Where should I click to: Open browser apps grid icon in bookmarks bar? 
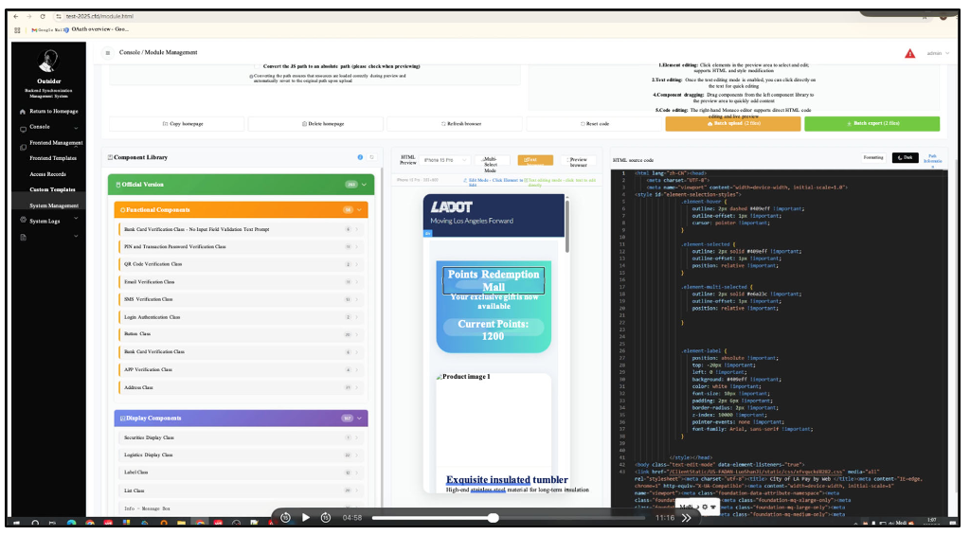coord(17,29)
